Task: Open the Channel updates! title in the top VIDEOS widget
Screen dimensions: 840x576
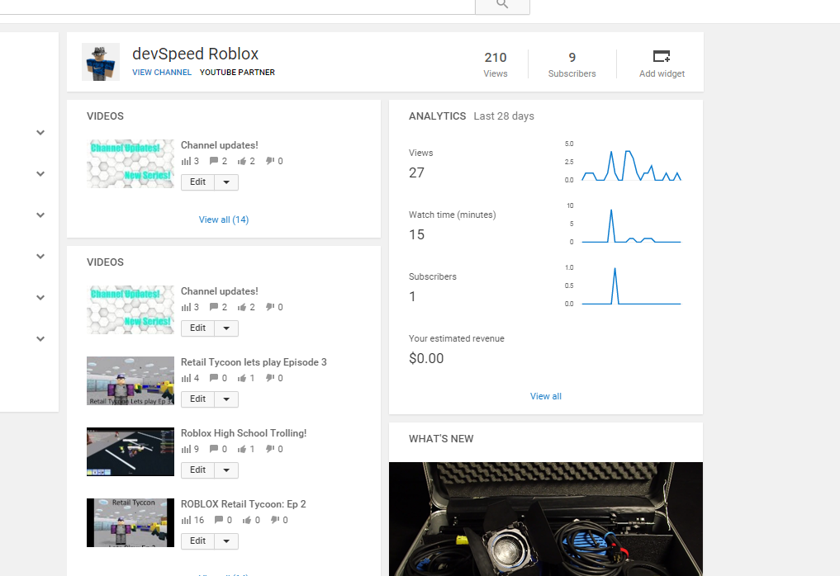Action: [219, 145]
